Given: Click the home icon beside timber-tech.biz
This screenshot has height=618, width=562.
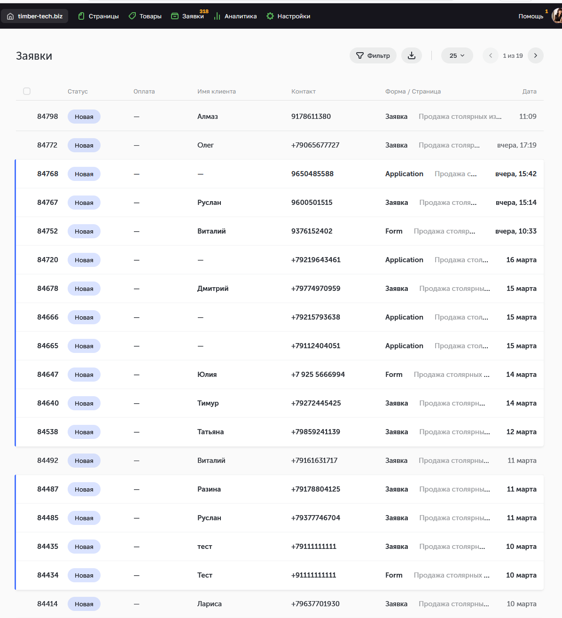Looking at the screenshot, I should point(10,16).
